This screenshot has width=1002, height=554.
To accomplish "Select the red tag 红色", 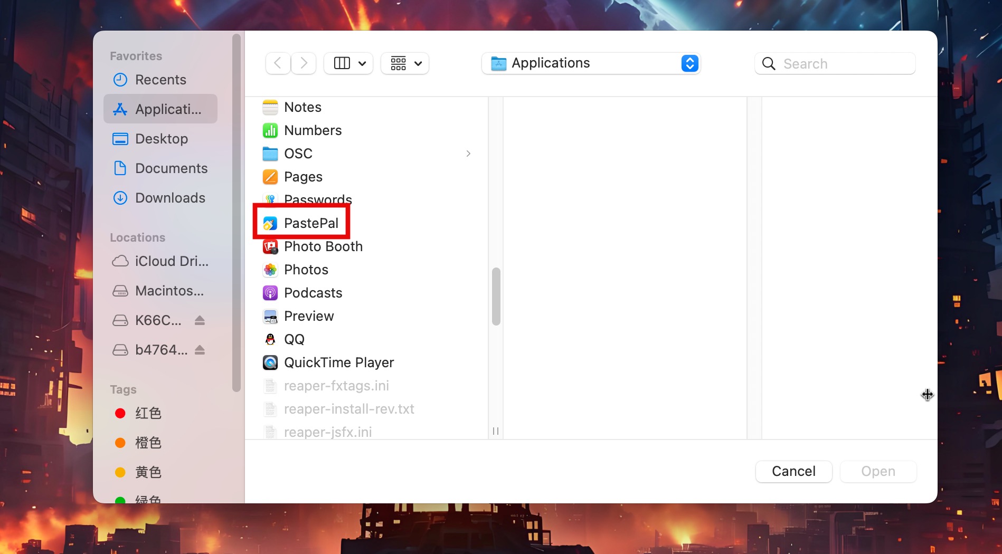I will (148, 413).
